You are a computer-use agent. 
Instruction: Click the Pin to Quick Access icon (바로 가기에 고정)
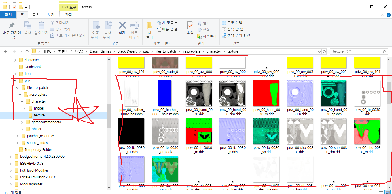(12, 26)
